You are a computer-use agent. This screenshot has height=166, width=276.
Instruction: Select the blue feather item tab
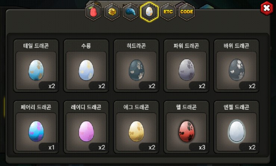click(x=131, y=12)
